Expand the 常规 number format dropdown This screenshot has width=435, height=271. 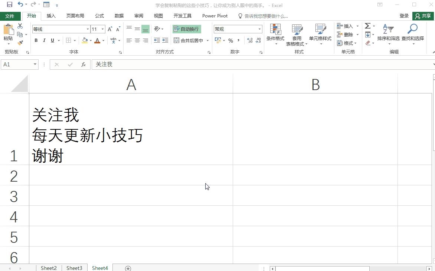pos(259,29)
